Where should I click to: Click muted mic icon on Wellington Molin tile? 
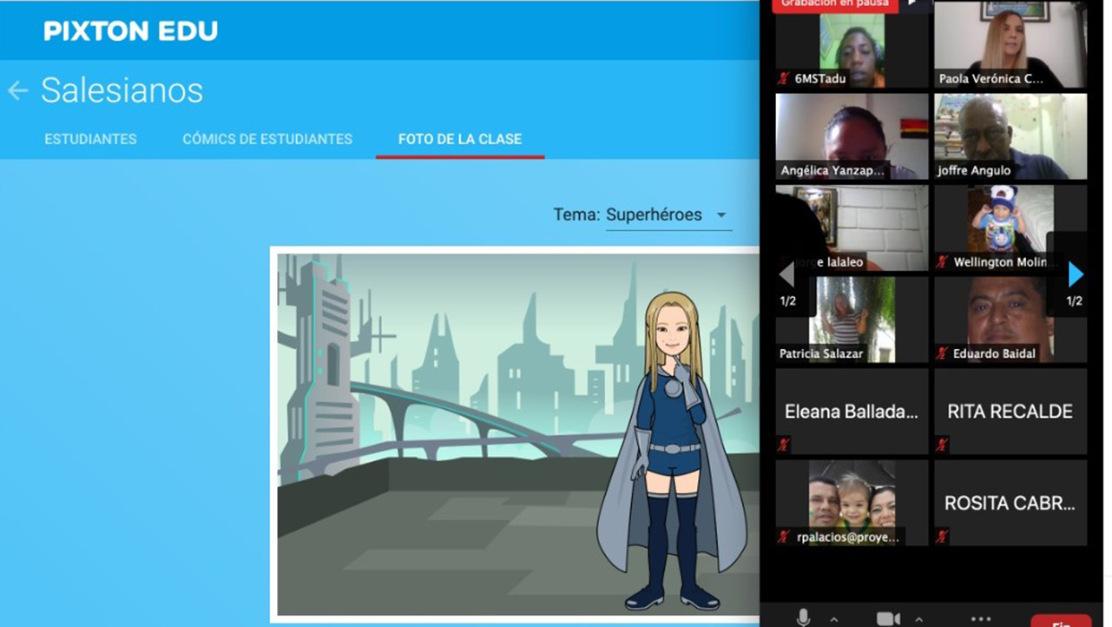(942, 261)
